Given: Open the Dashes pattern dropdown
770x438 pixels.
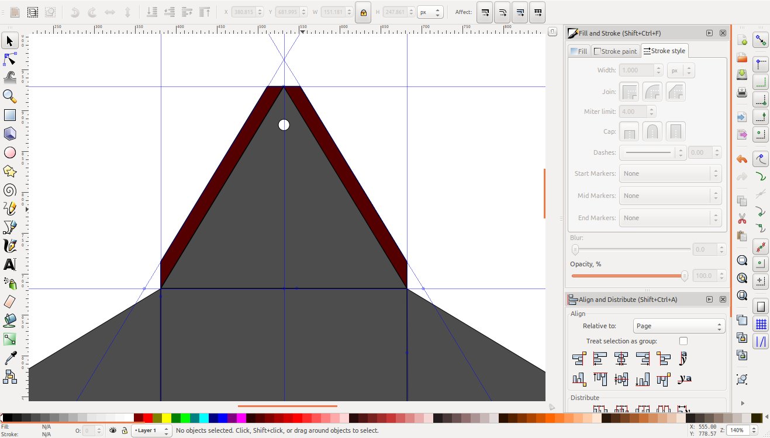Looking at the screenshot, I should 652,152.
